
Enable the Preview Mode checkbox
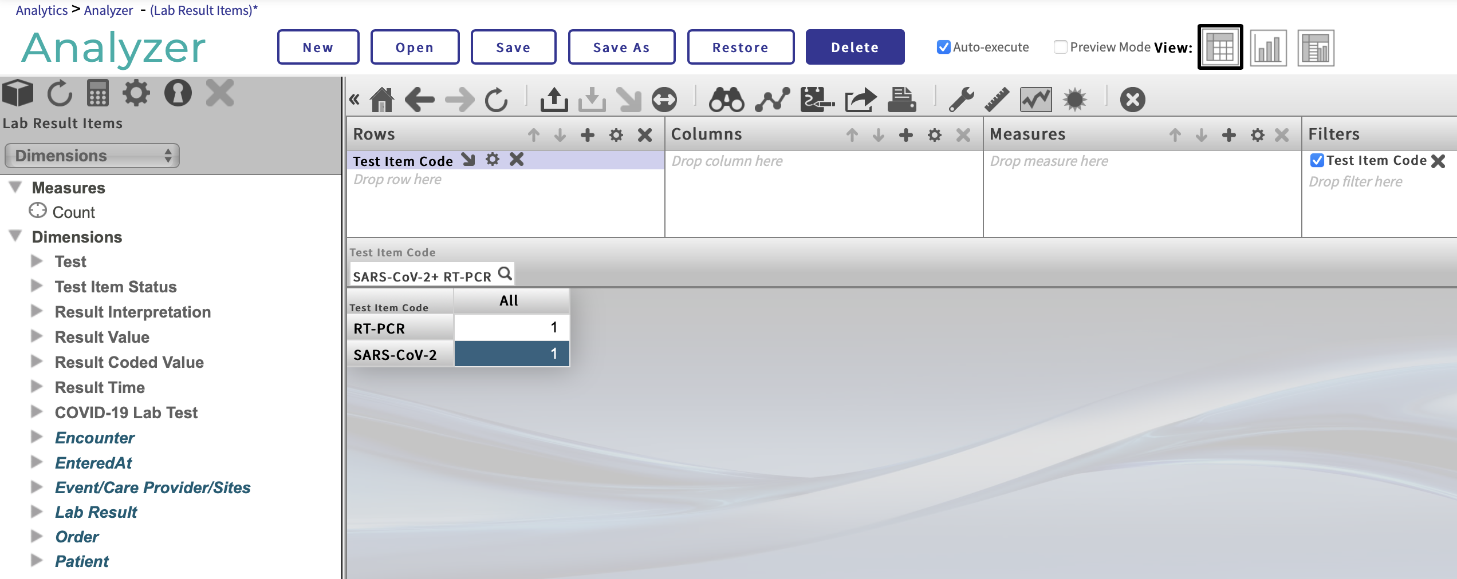point(1060,47)
